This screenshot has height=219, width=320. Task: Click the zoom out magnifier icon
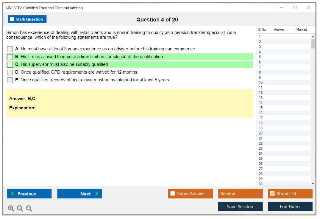tap(29, 209)
